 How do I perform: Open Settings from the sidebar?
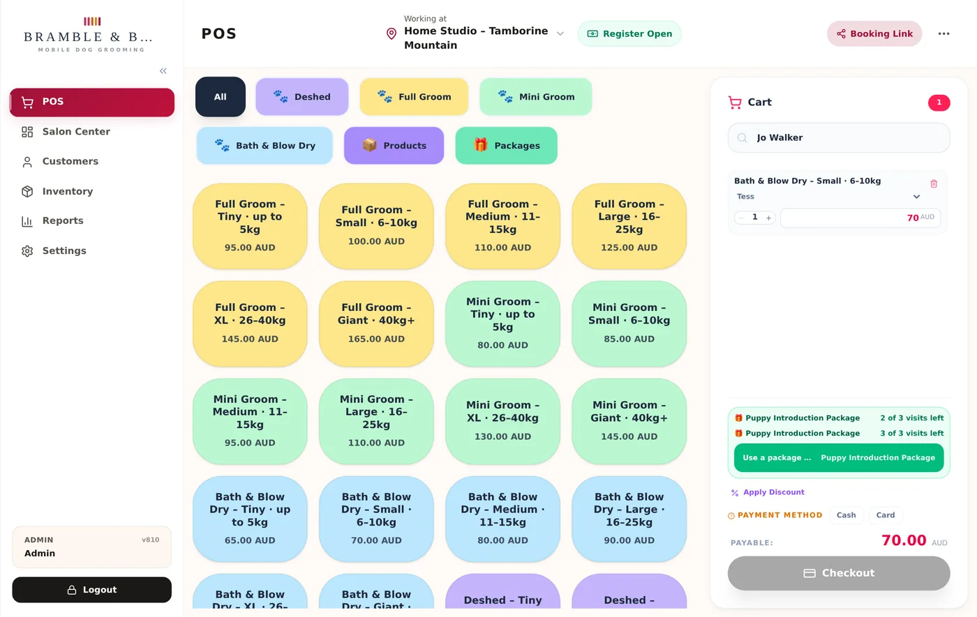92,251
